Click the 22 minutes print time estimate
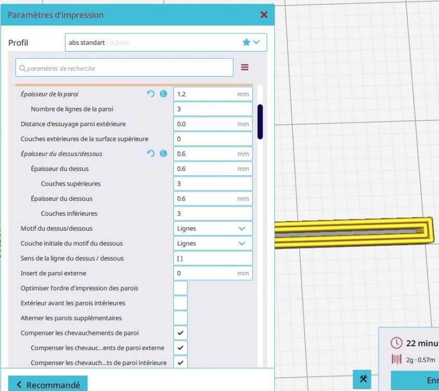Screen dimensions: 439x391 422,343
